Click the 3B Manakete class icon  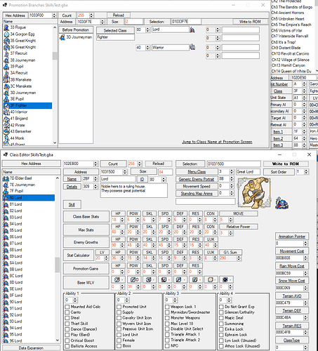tap(6, 80)
